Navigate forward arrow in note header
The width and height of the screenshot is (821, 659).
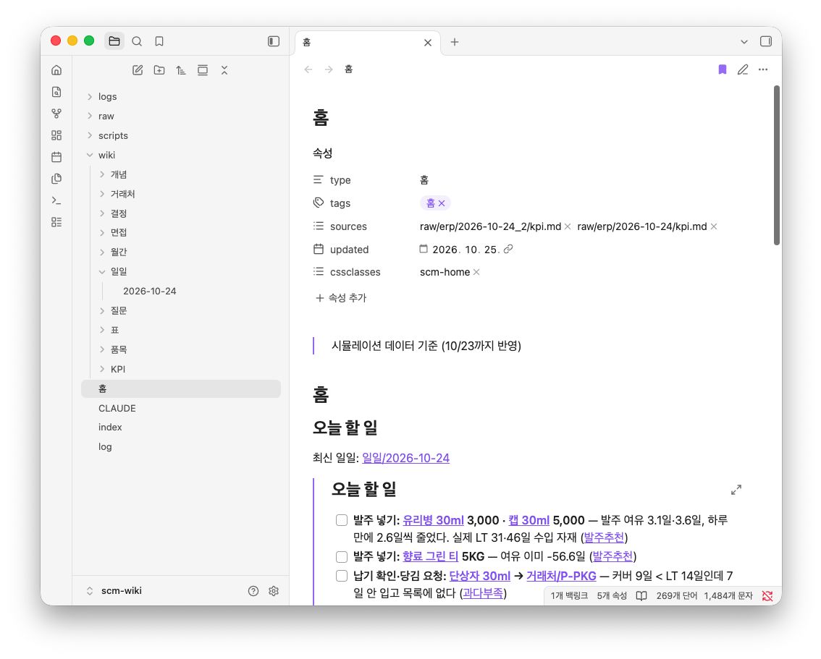click(328, 69)
